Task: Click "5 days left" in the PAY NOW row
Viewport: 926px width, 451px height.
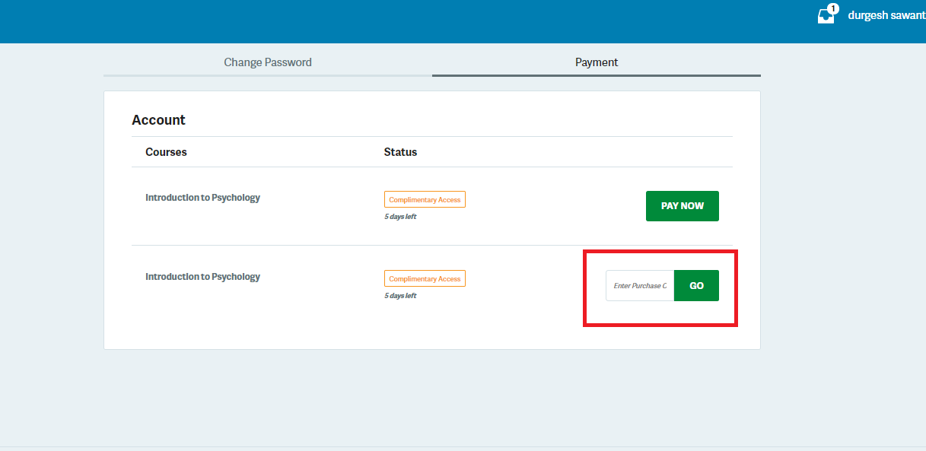Action: (x=400, y=217)
